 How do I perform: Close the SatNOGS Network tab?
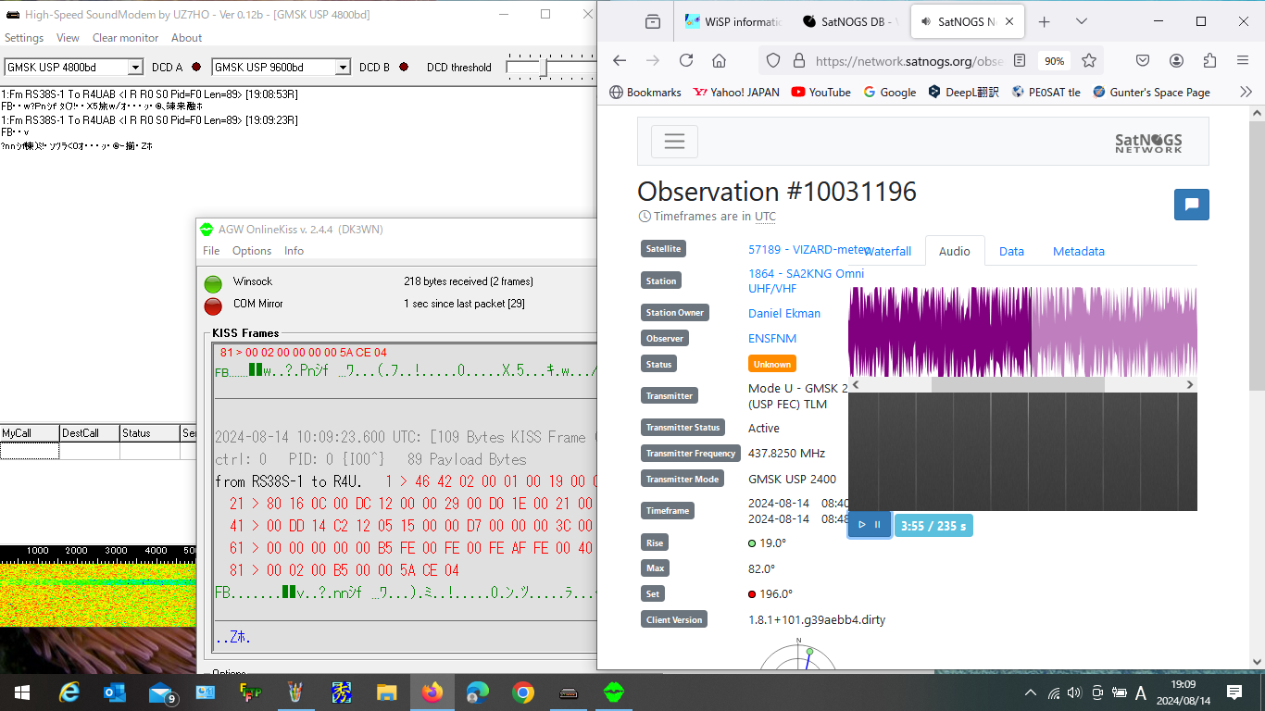pos(1009,21)
